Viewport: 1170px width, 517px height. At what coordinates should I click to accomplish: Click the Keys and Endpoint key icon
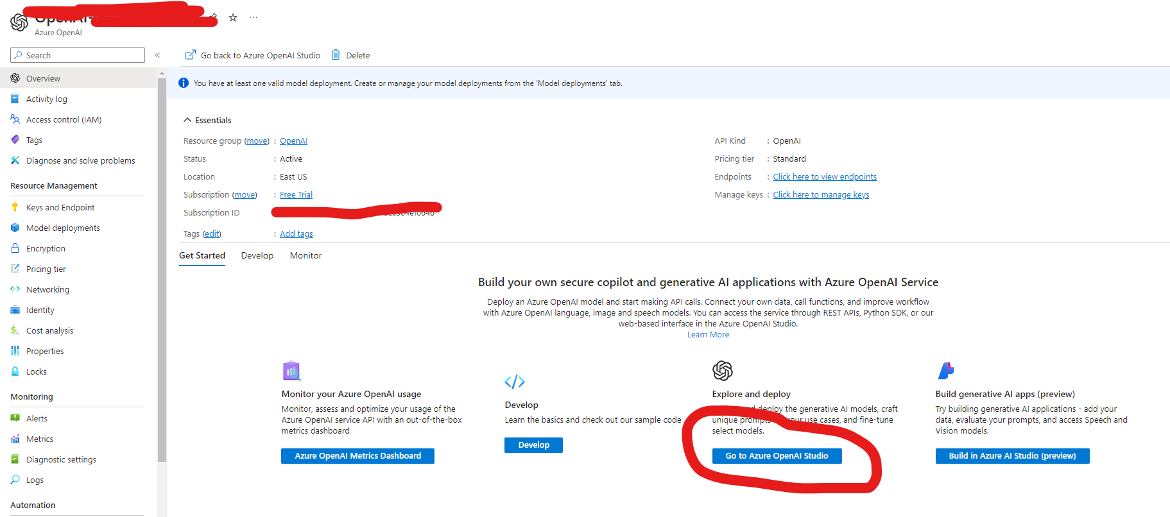click(x=15, y=207)
